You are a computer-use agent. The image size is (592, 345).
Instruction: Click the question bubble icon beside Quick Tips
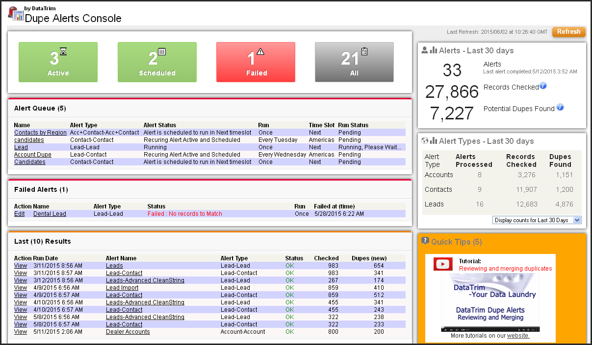click(x=425, y=241)
